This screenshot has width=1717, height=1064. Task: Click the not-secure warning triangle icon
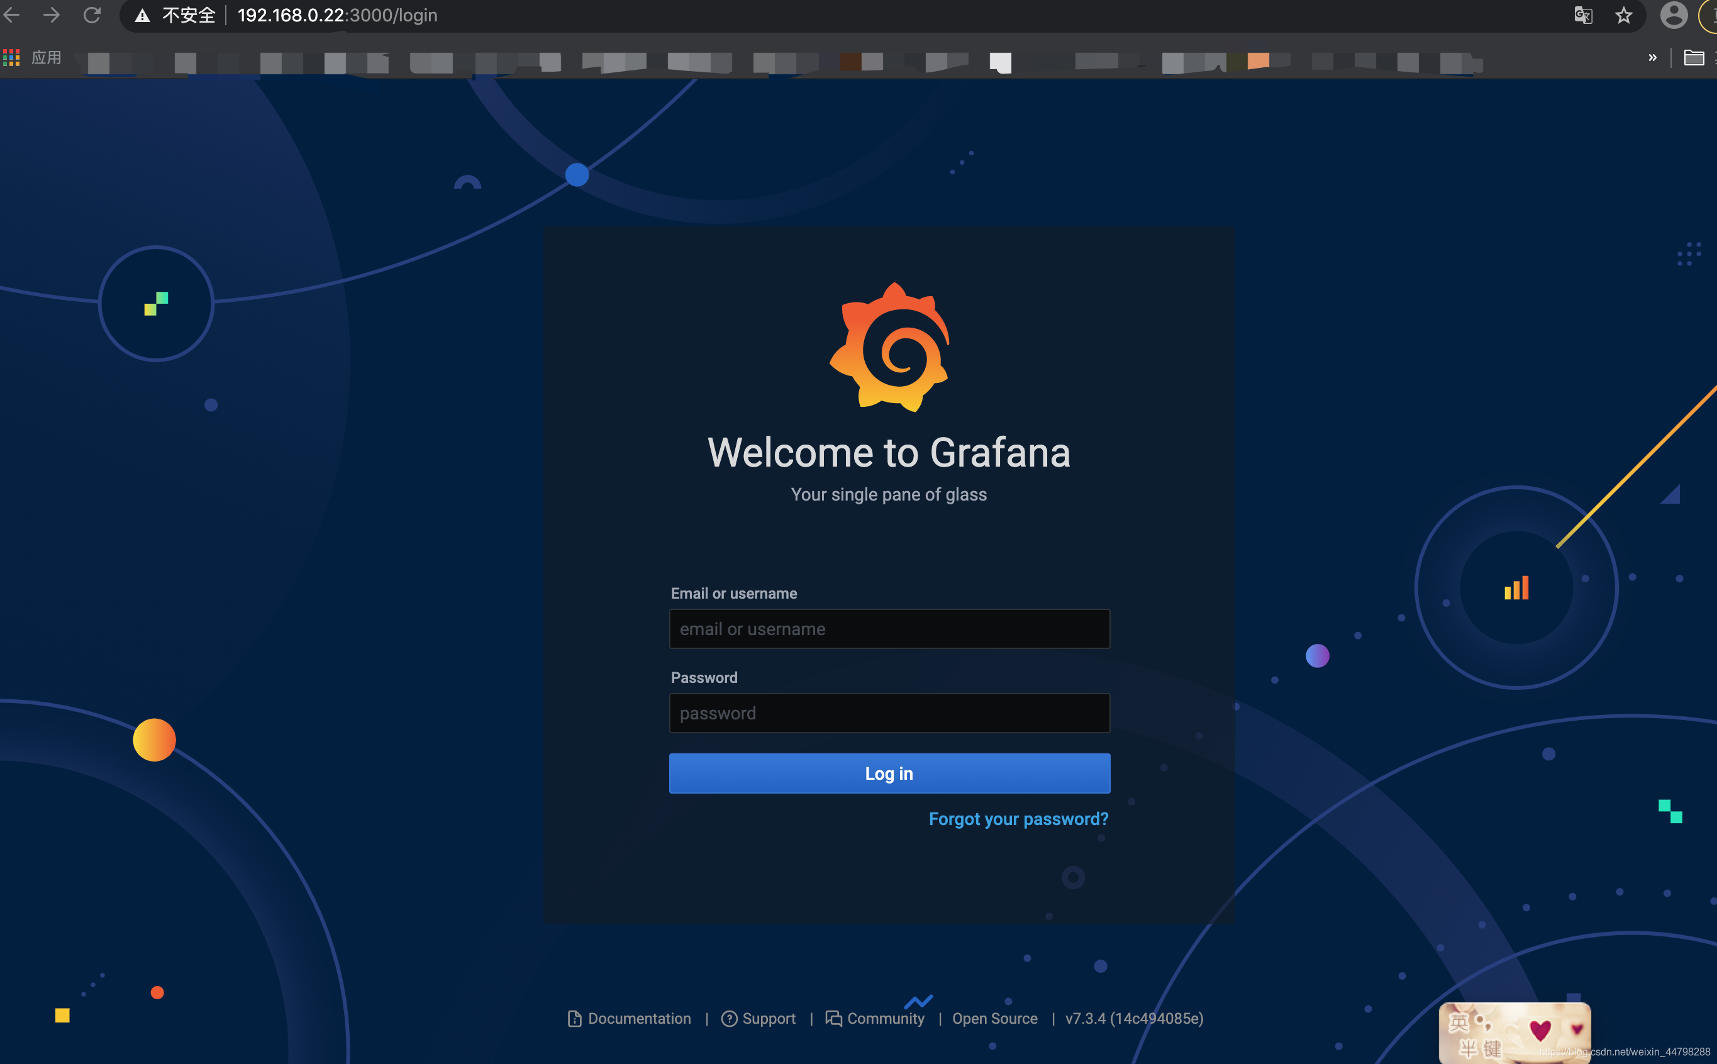tap(142, 16)
